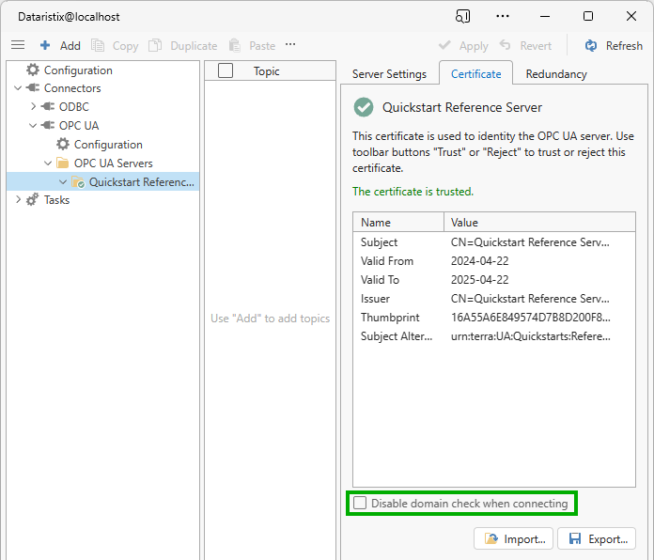Click the OPC UA Configuration gear icon
654x560 pixels.
pos(63,145)
